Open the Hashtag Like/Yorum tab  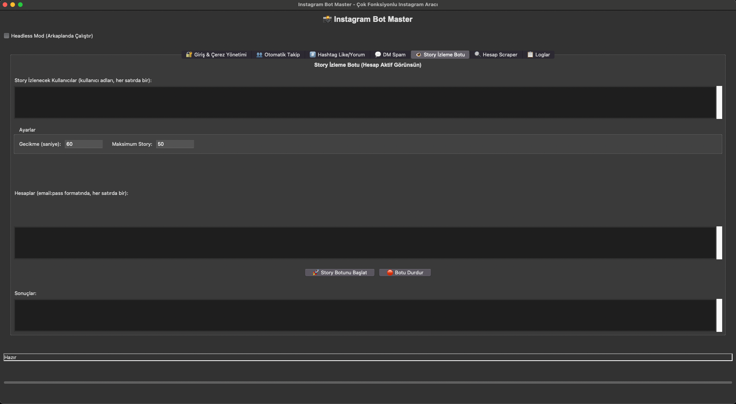coord(337,54)
